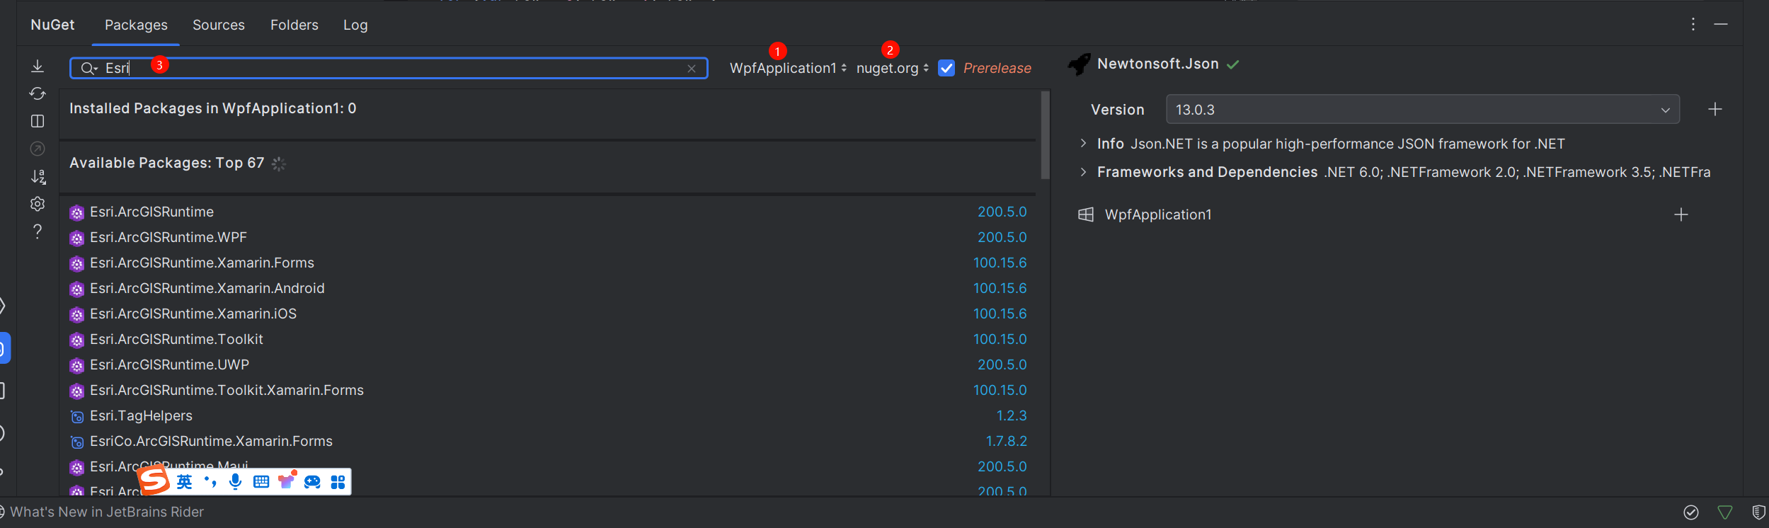Click the package list scrollbar
1769x528 pixels.
pyautogui.click(x=1045, y=134)
